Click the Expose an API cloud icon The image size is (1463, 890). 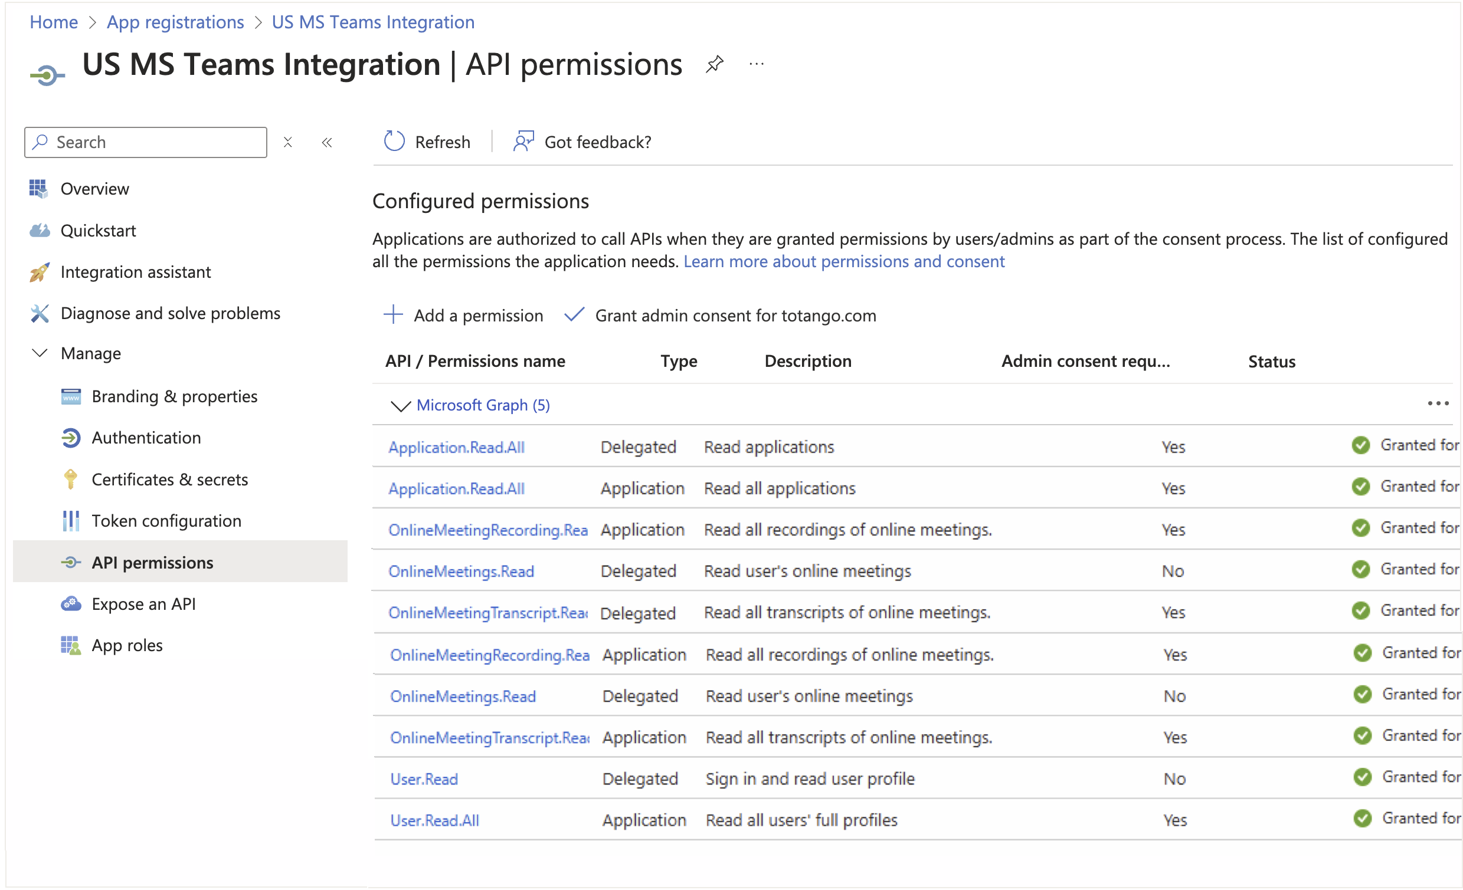pyautogui.click(x=71, y=604)
